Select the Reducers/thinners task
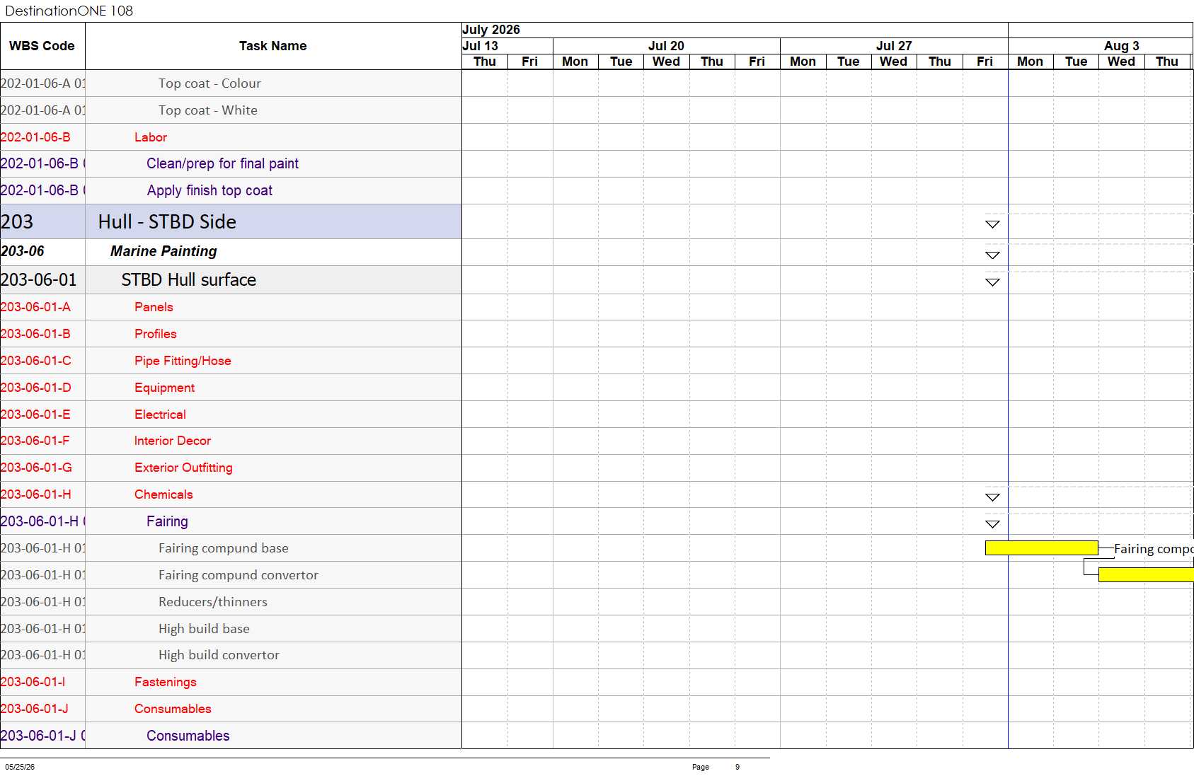 click(213, 602)
